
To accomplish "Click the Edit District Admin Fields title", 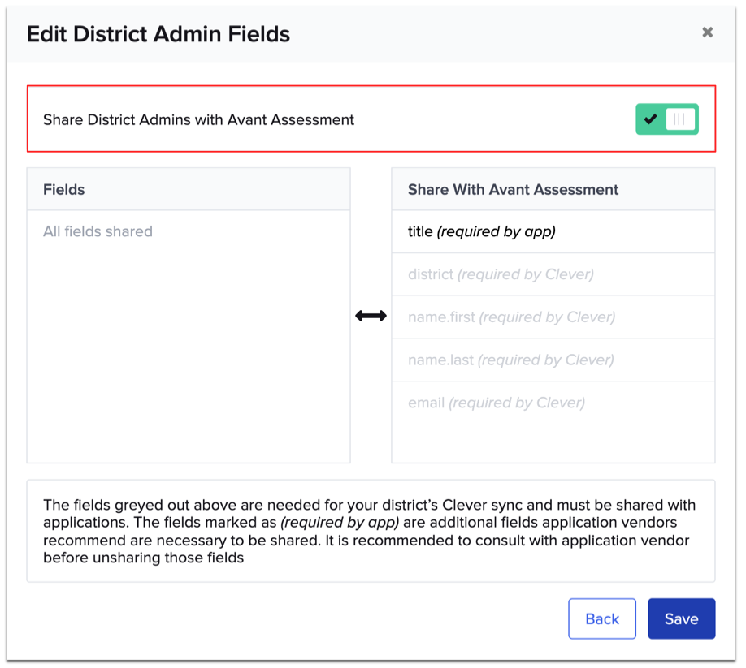I will (x=158, y=34).
